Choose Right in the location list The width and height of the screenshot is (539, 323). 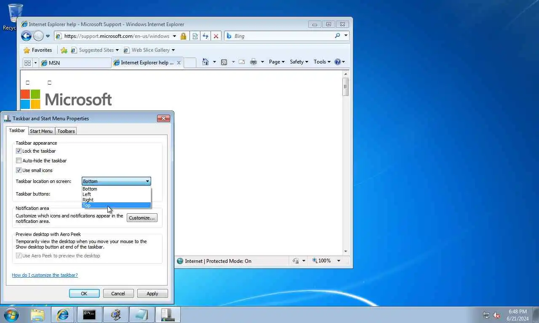click(x=116, y=200)
